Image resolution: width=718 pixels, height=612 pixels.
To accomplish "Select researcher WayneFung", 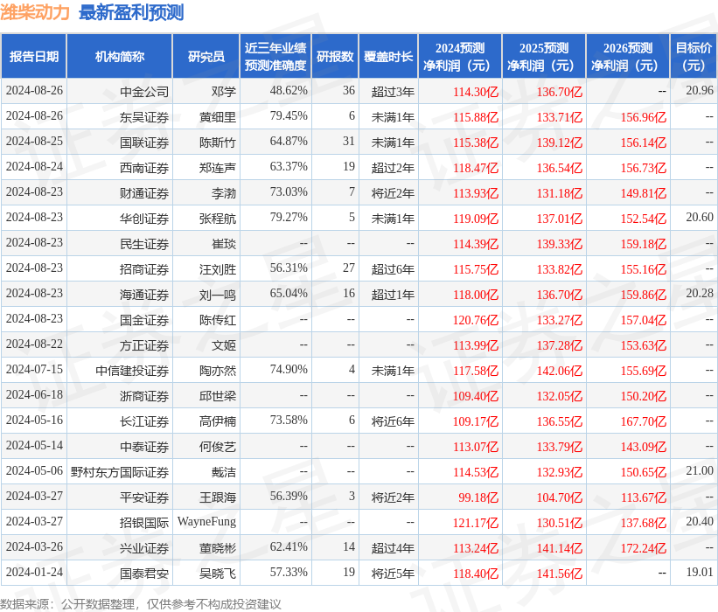I will (206, 521).
